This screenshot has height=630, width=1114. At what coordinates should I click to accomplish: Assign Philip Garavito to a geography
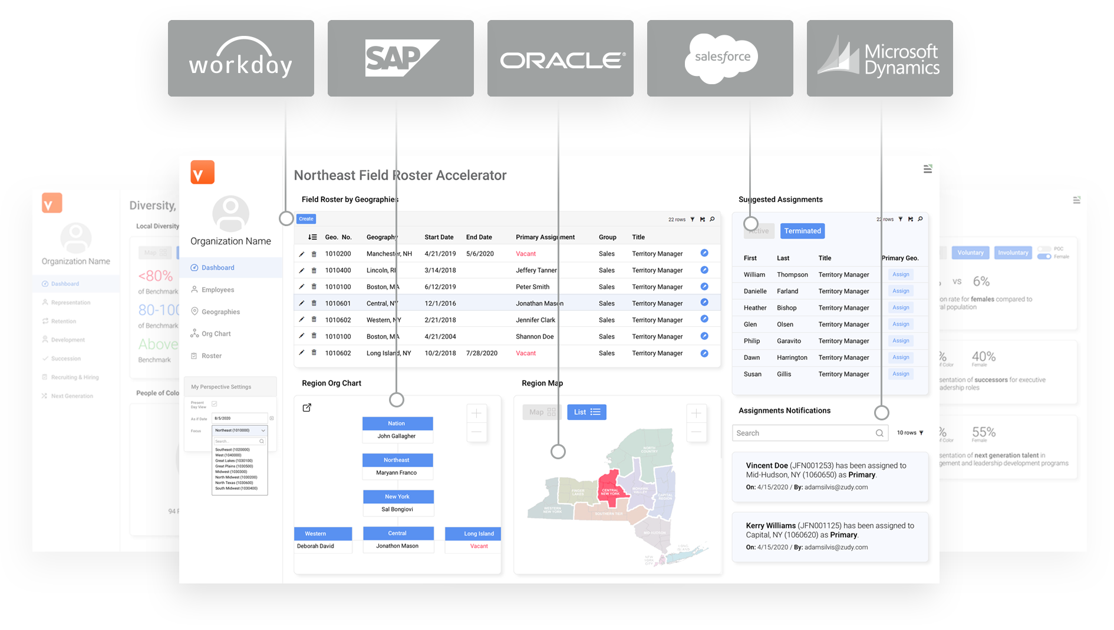click(901, 340)
